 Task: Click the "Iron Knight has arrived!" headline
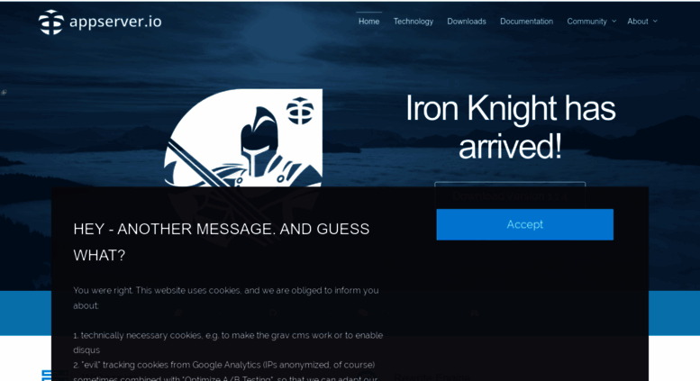(x=510, y=127)
